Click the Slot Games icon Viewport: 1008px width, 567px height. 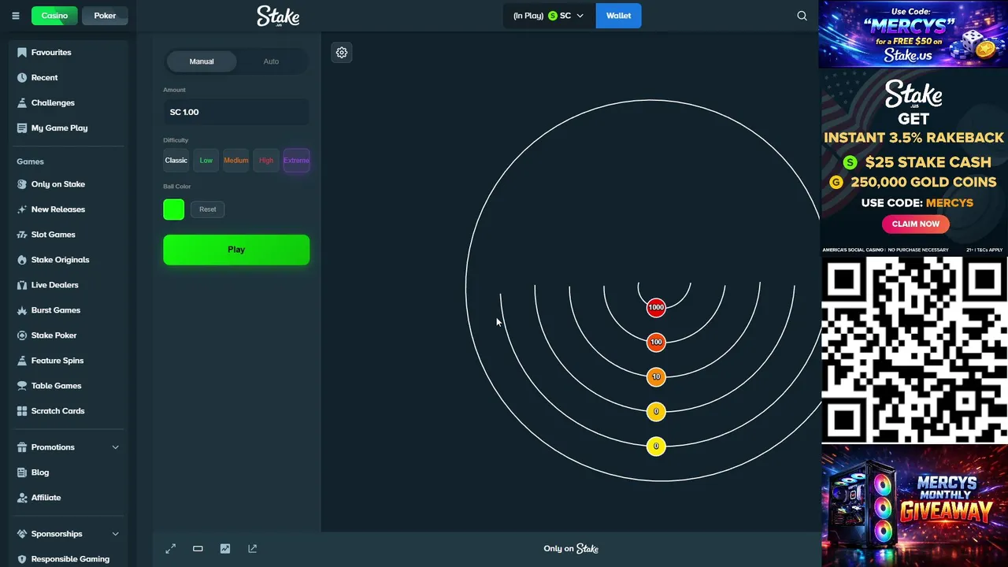(x=22, y=235)
